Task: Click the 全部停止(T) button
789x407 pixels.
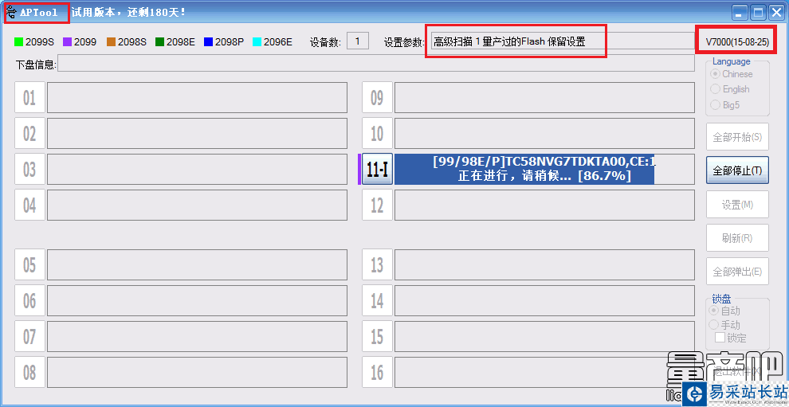Action: click(x=737, y=170)
